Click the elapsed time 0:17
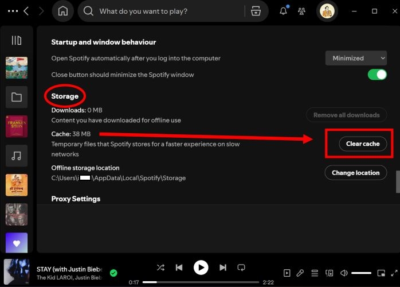Viewport: 400px width, 287px height. (x=134, y=282)
